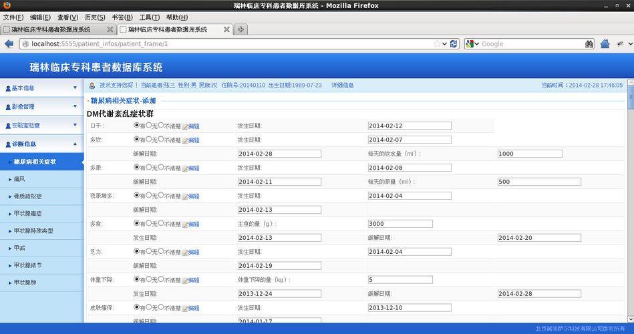Click the vertical scrollbar thumb
Image resolution: width=634 pixels, height=334 pixels.
pyautogui.click(x=631, y=97)
